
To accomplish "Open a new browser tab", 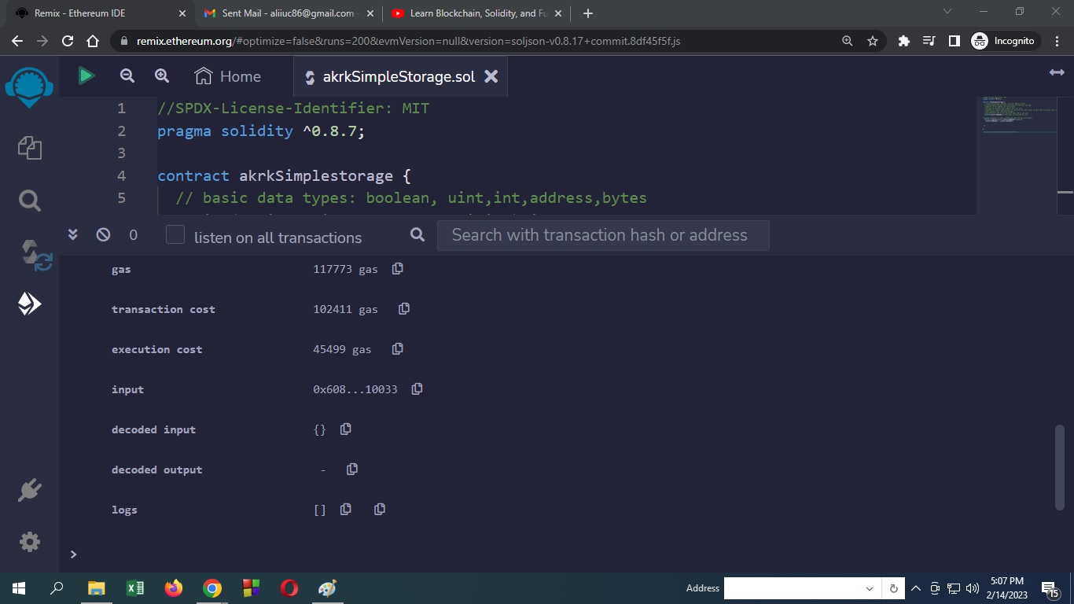I will tap(588, 13).
